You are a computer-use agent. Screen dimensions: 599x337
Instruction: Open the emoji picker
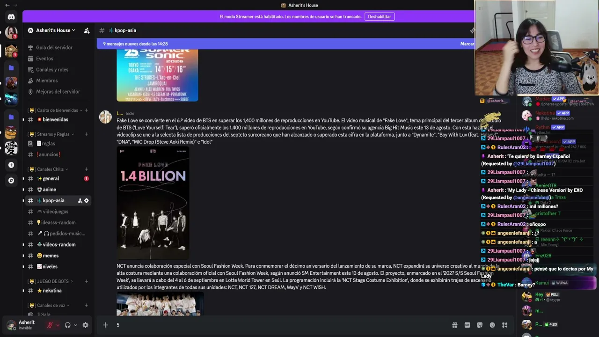pos(492,325)
